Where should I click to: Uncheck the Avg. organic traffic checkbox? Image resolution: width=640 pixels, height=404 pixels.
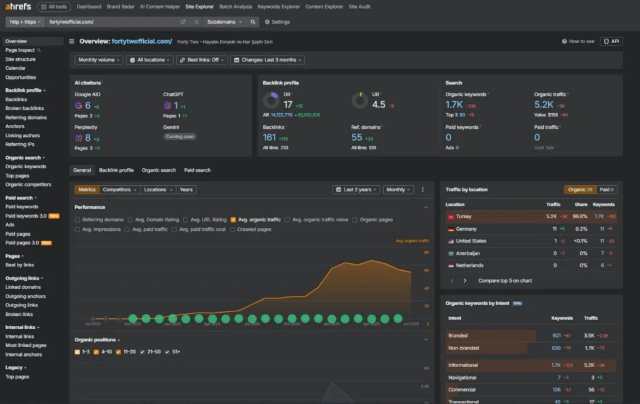pyautogui.click(x=233, y=220)
